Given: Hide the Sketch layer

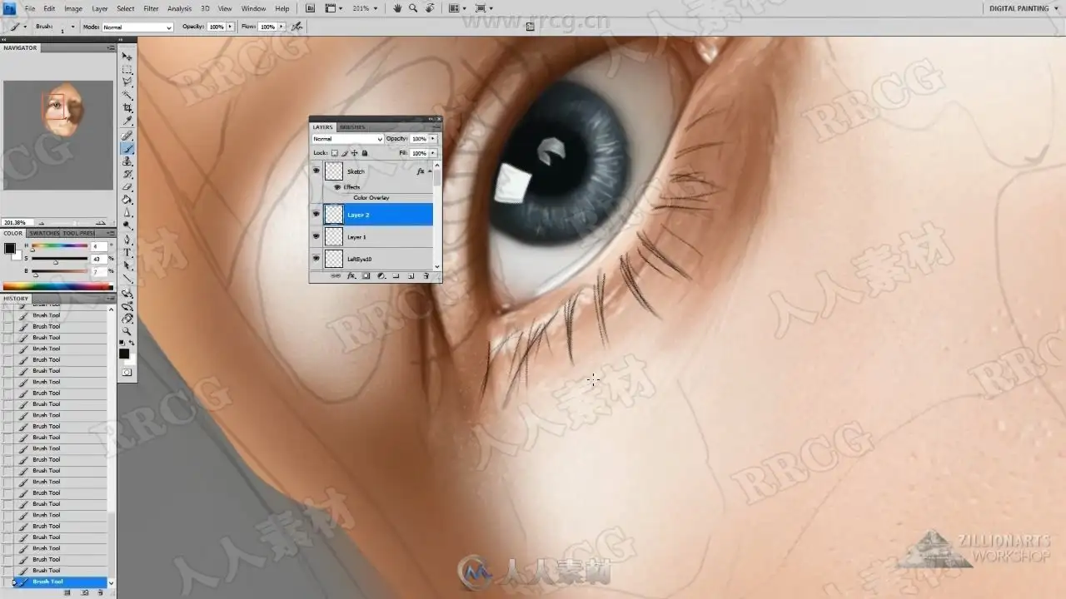Looking at the screenshot, I should pos(316,171).
